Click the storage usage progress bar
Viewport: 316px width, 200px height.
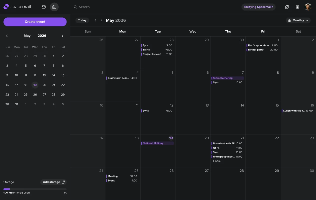35,189
